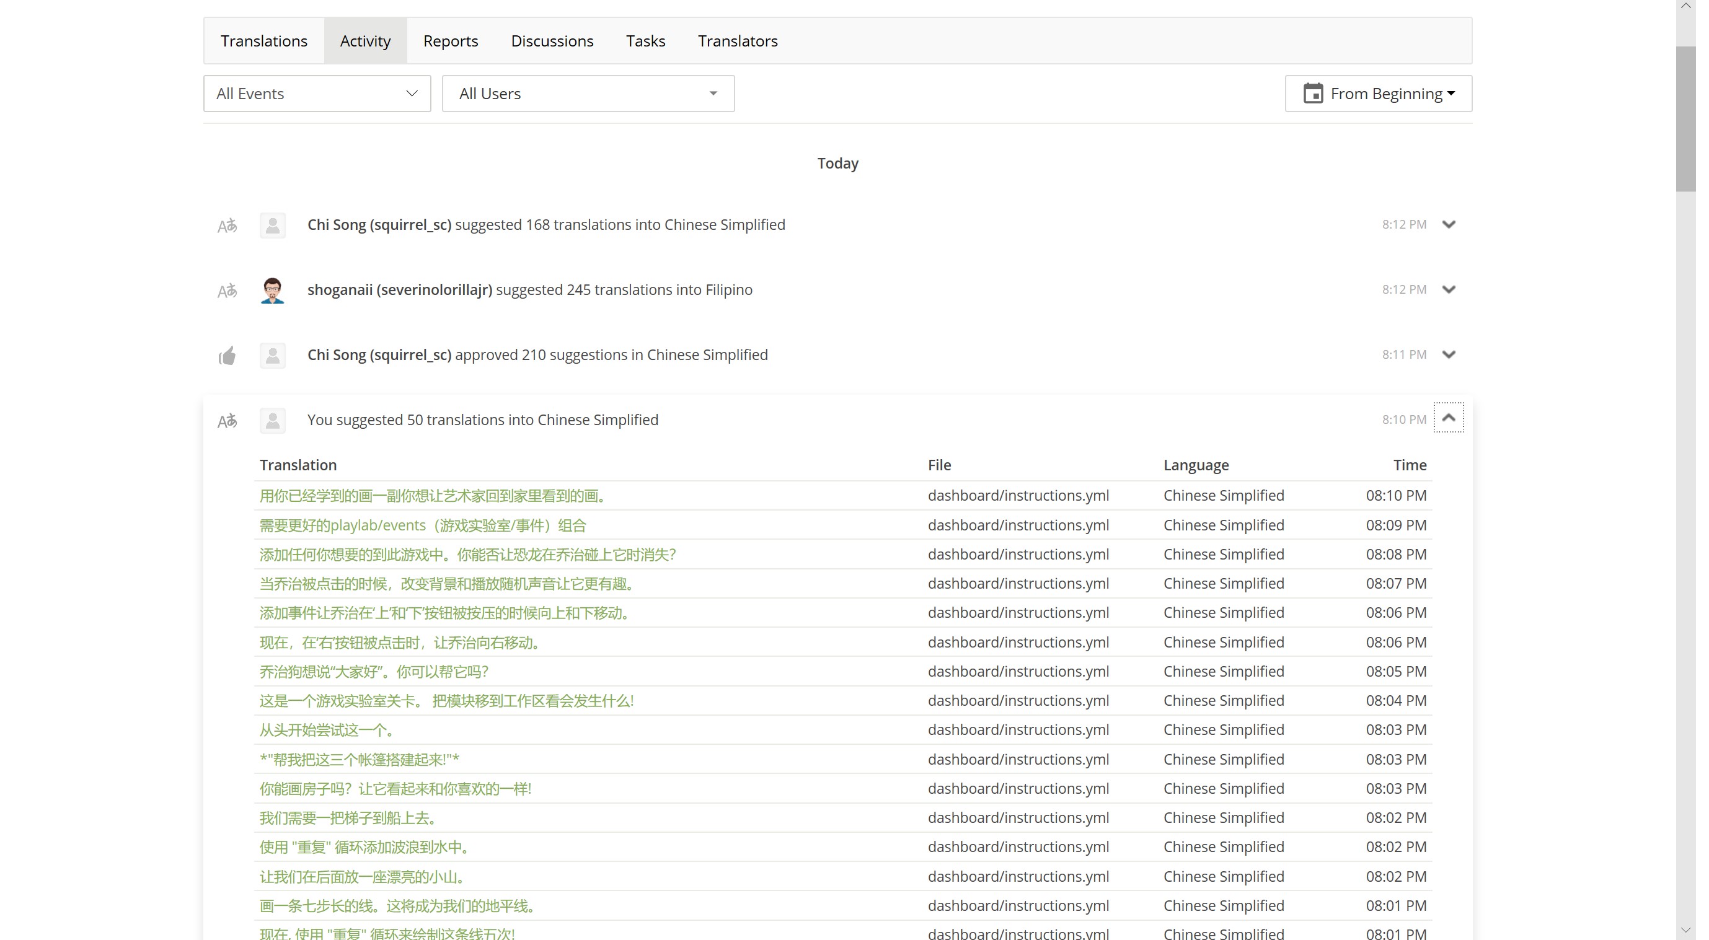Click shoganaii's cartoon avatar picture
Screen dimensions: 1709x940
click(272, 291)
